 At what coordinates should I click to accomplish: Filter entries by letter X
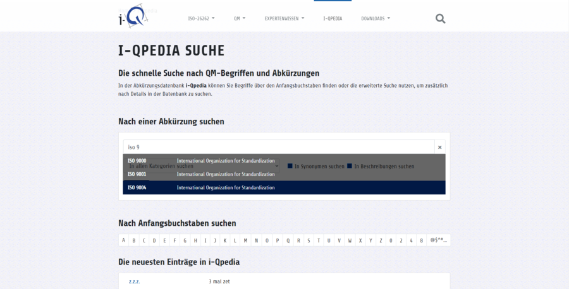click(360, 240)
